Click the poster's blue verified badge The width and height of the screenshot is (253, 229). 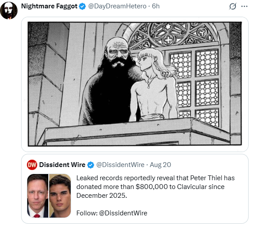coord(83,7)
